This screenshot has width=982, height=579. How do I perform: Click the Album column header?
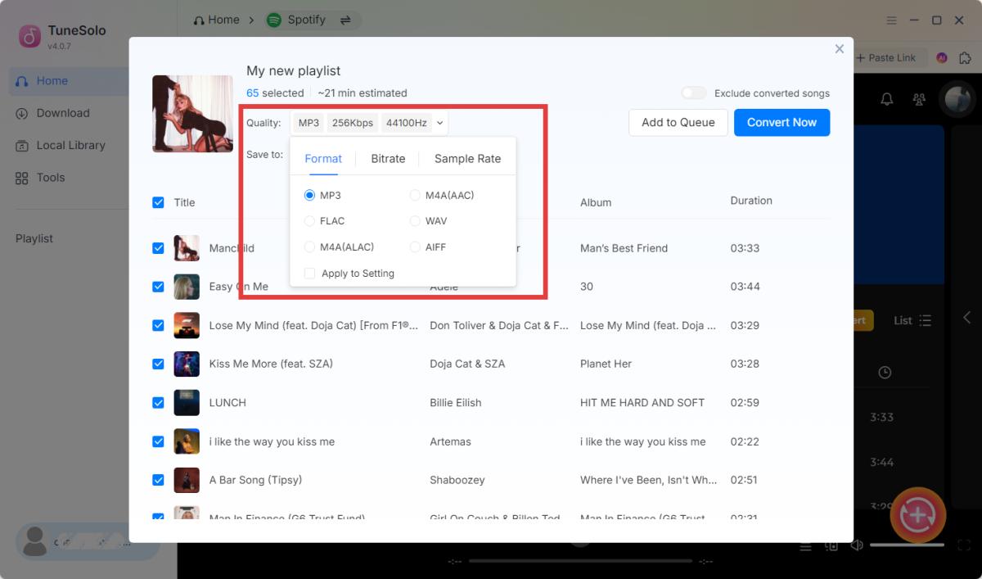(596, 202)
